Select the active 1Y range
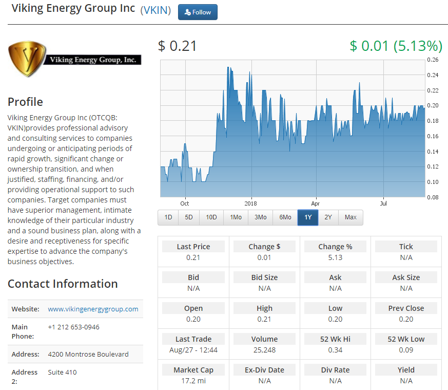The height and width of the screenshot is (390, 448). 308,217
